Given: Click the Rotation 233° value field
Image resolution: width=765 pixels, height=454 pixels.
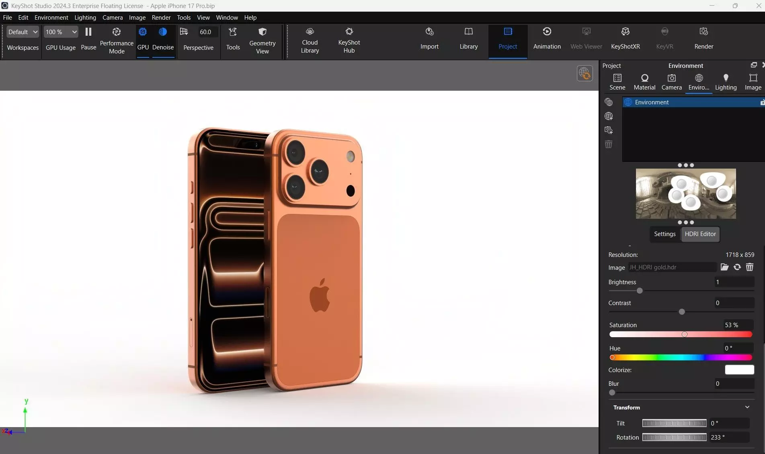Looking at the screenshot, I should point(729,437).
